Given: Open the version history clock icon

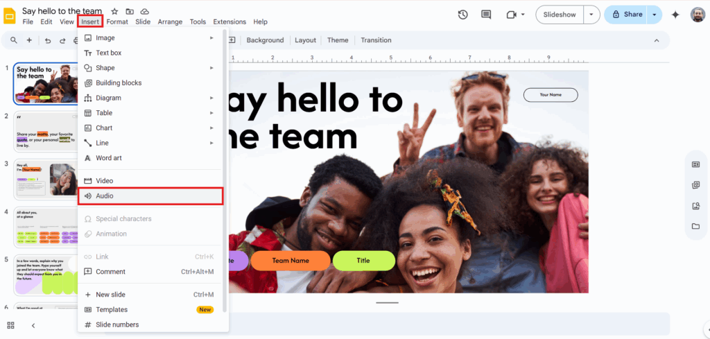Looking at the screenshot, I should (x=463, y=15).
